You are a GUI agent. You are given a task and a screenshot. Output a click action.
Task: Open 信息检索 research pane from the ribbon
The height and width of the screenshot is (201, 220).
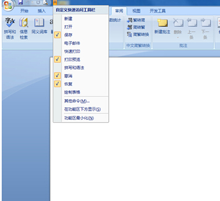coord(24,28)
